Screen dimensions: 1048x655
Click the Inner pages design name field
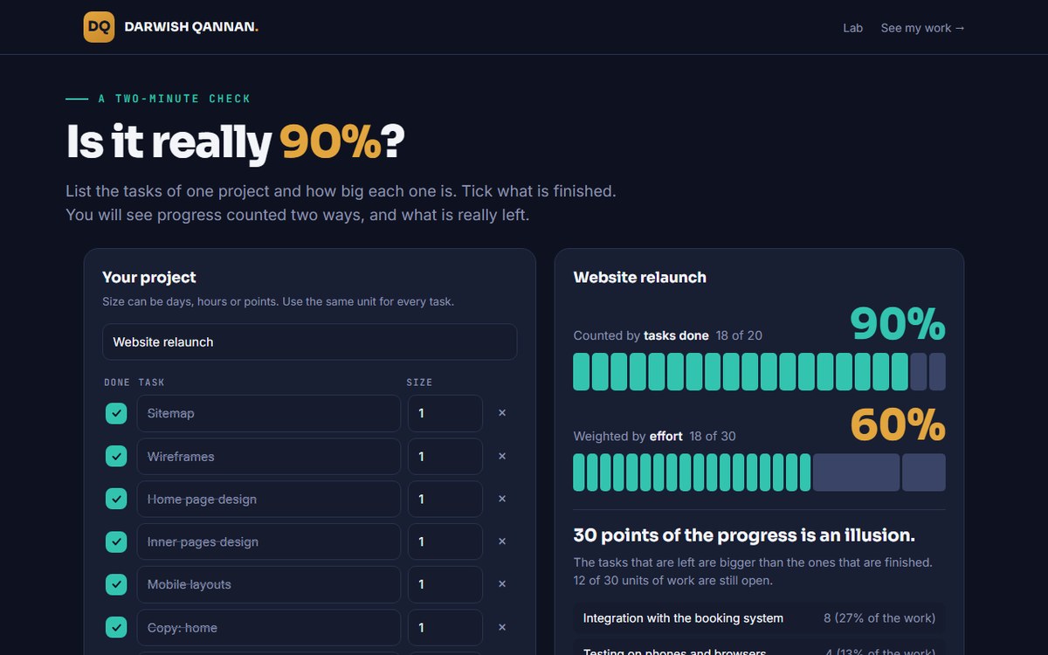(269, 541)
